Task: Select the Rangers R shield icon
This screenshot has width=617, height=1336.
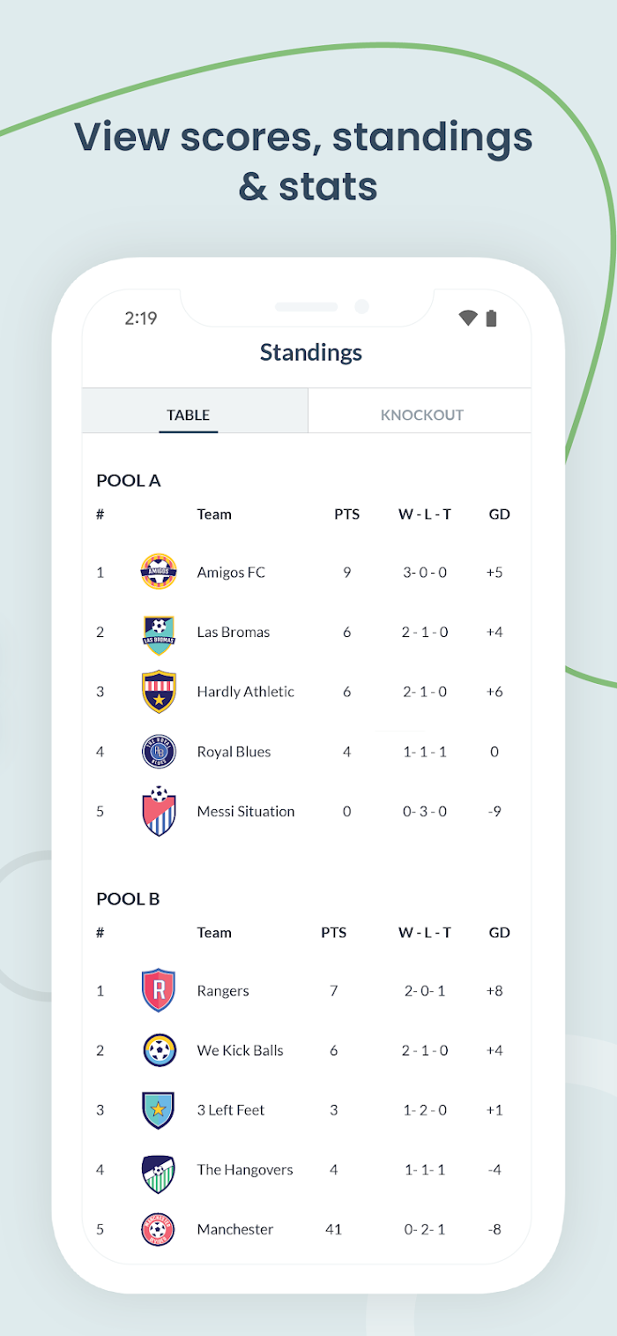Action: [x=159, y=991]
